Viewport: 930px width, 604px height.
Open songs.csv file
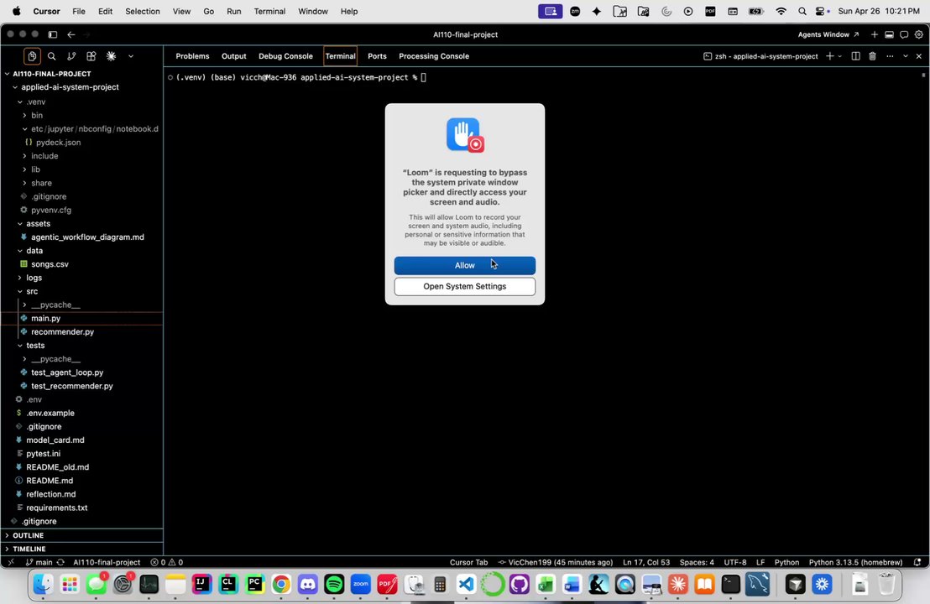click(x=50, y=264)
